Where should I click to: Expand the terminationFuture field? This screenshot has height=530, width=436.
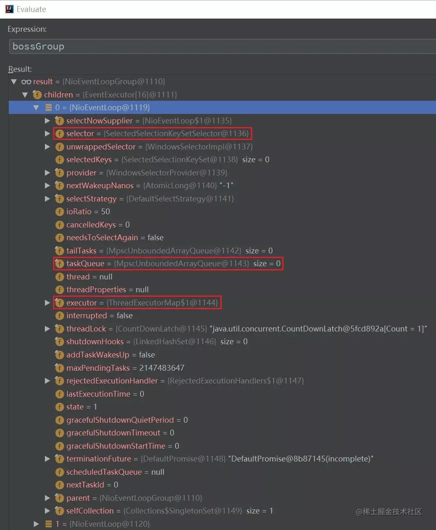pos(47,459)
